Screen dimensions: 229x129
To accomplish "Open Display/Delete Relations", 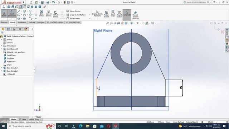I will 97,13.
